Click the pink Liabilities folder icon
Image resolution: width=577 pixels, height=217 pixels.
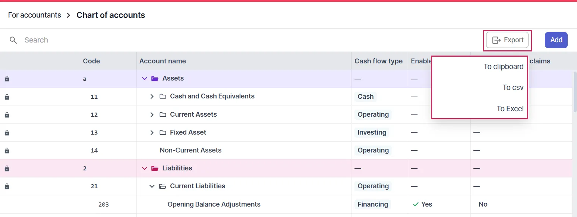(155, 168)
